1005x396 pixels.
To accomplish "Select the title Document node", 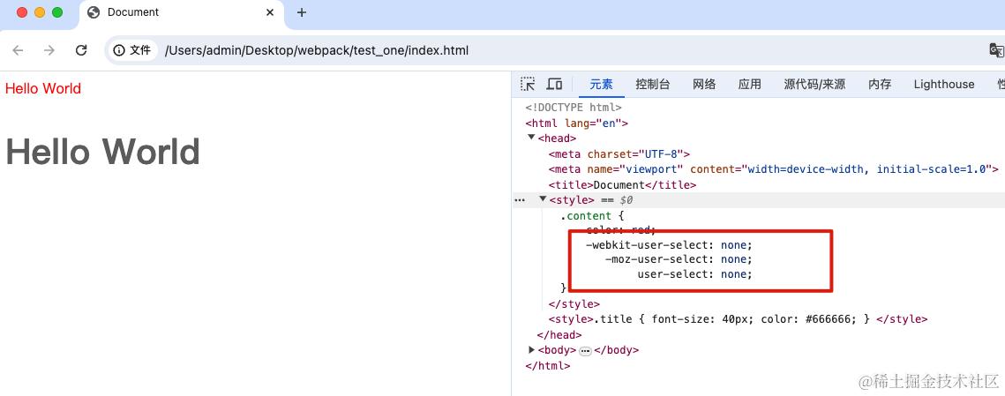I will 622,184.
